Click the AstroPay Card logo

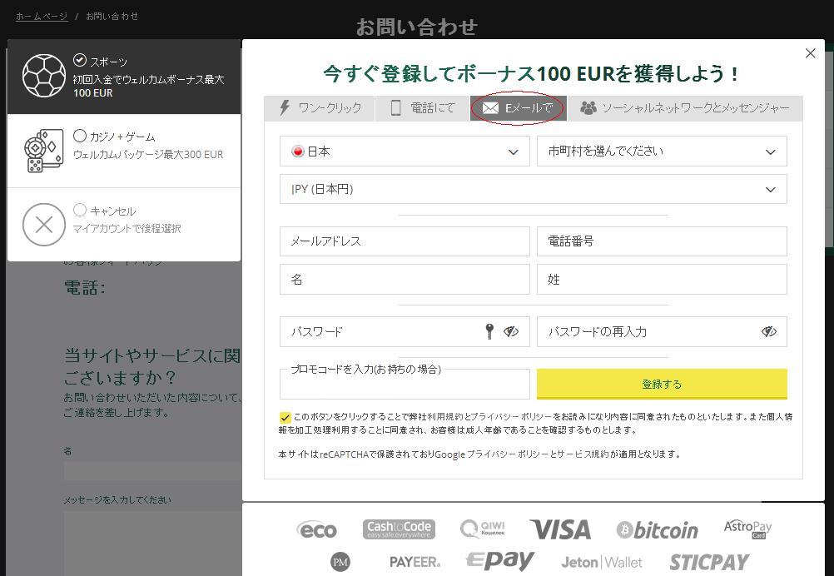click(747, 529)
